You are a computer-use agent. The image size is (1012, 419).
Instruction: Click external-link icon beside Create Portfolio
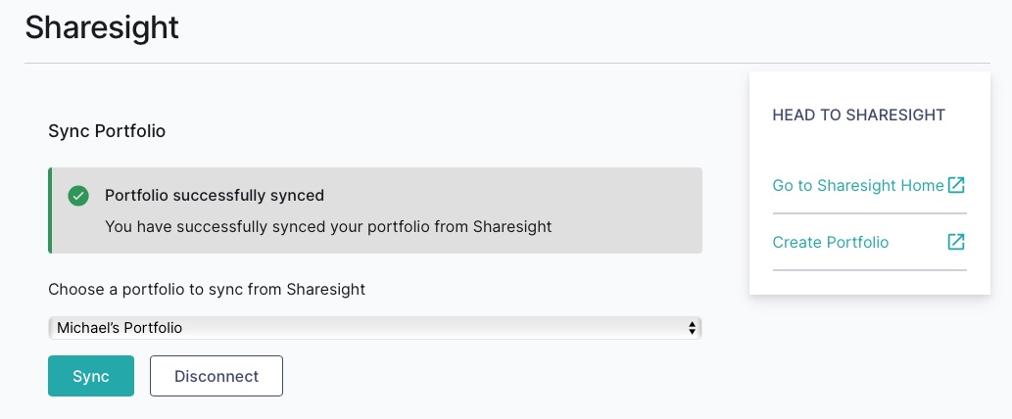pyautogui.click(x=956, y=242)
